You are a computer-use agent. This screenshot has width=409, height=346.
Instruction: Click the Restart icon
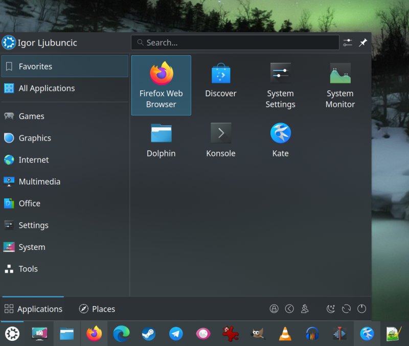coord(347,309)
